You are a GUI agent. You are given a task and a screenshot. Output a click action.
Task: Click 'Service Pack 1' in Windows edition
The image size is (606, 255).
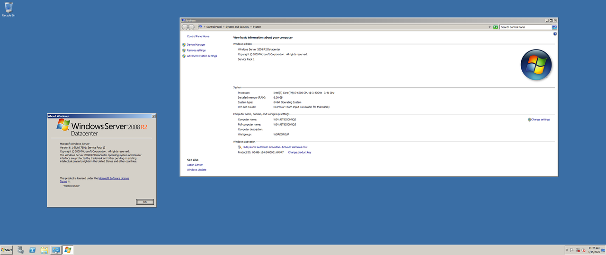coord(246,59)
